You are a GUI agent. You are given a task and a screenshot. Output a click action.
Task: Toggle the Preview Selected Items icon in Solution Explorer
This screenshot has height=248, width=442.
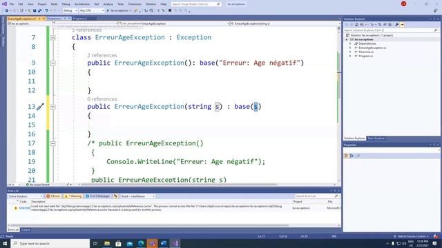tap(402, 25)
